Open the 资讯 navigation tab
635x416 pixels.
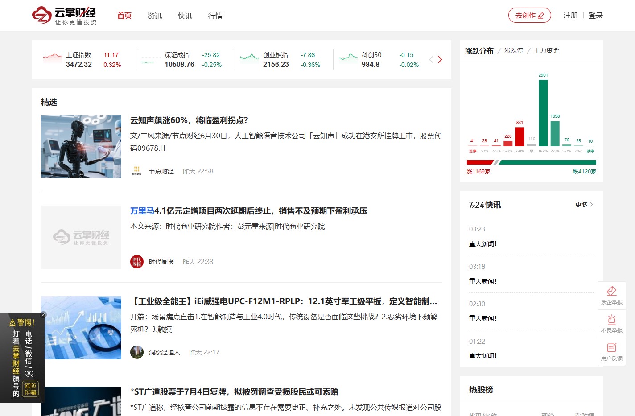point(155,16)
